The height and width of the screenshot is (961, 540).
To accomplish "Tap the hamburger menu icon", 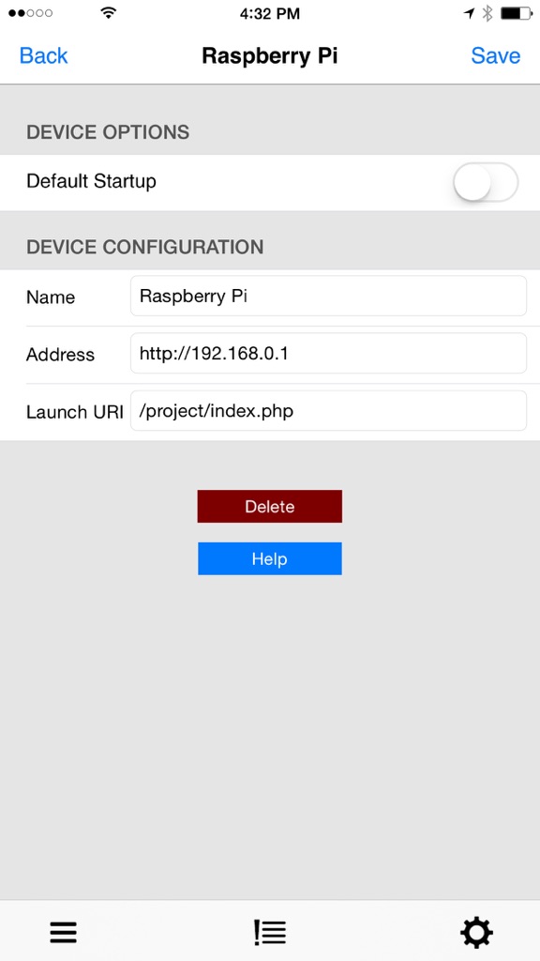I will point(63,932).
